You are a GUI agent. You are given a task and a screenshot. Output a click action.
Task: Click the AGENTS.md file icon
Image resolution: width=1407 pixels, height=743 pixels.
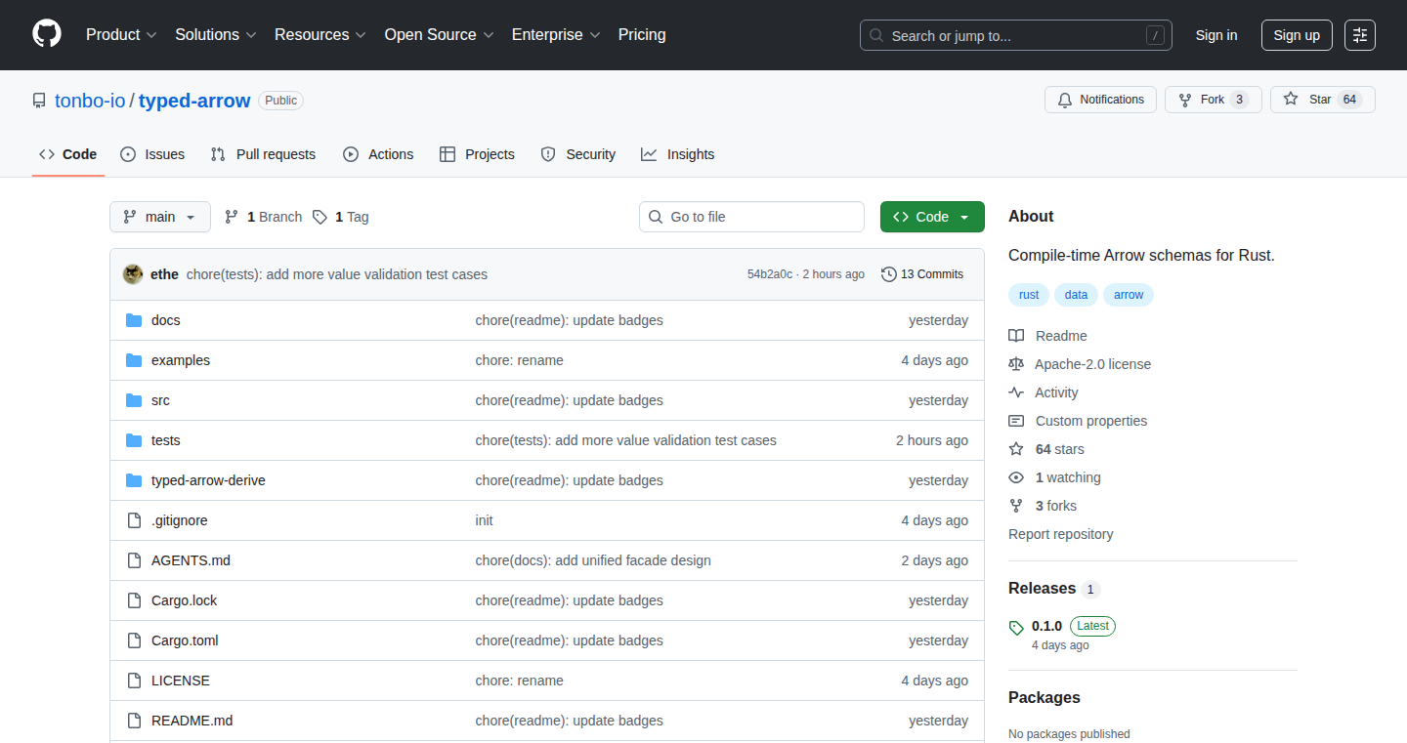click(134, 560)
